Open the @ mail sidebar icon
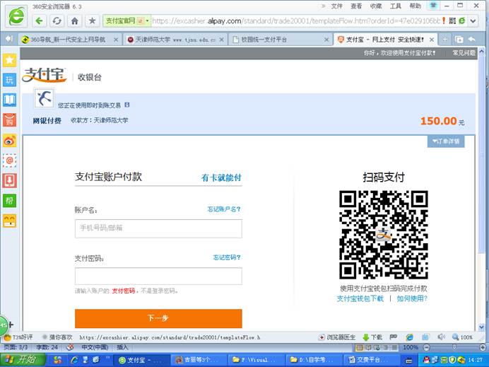 pos(9,161)
